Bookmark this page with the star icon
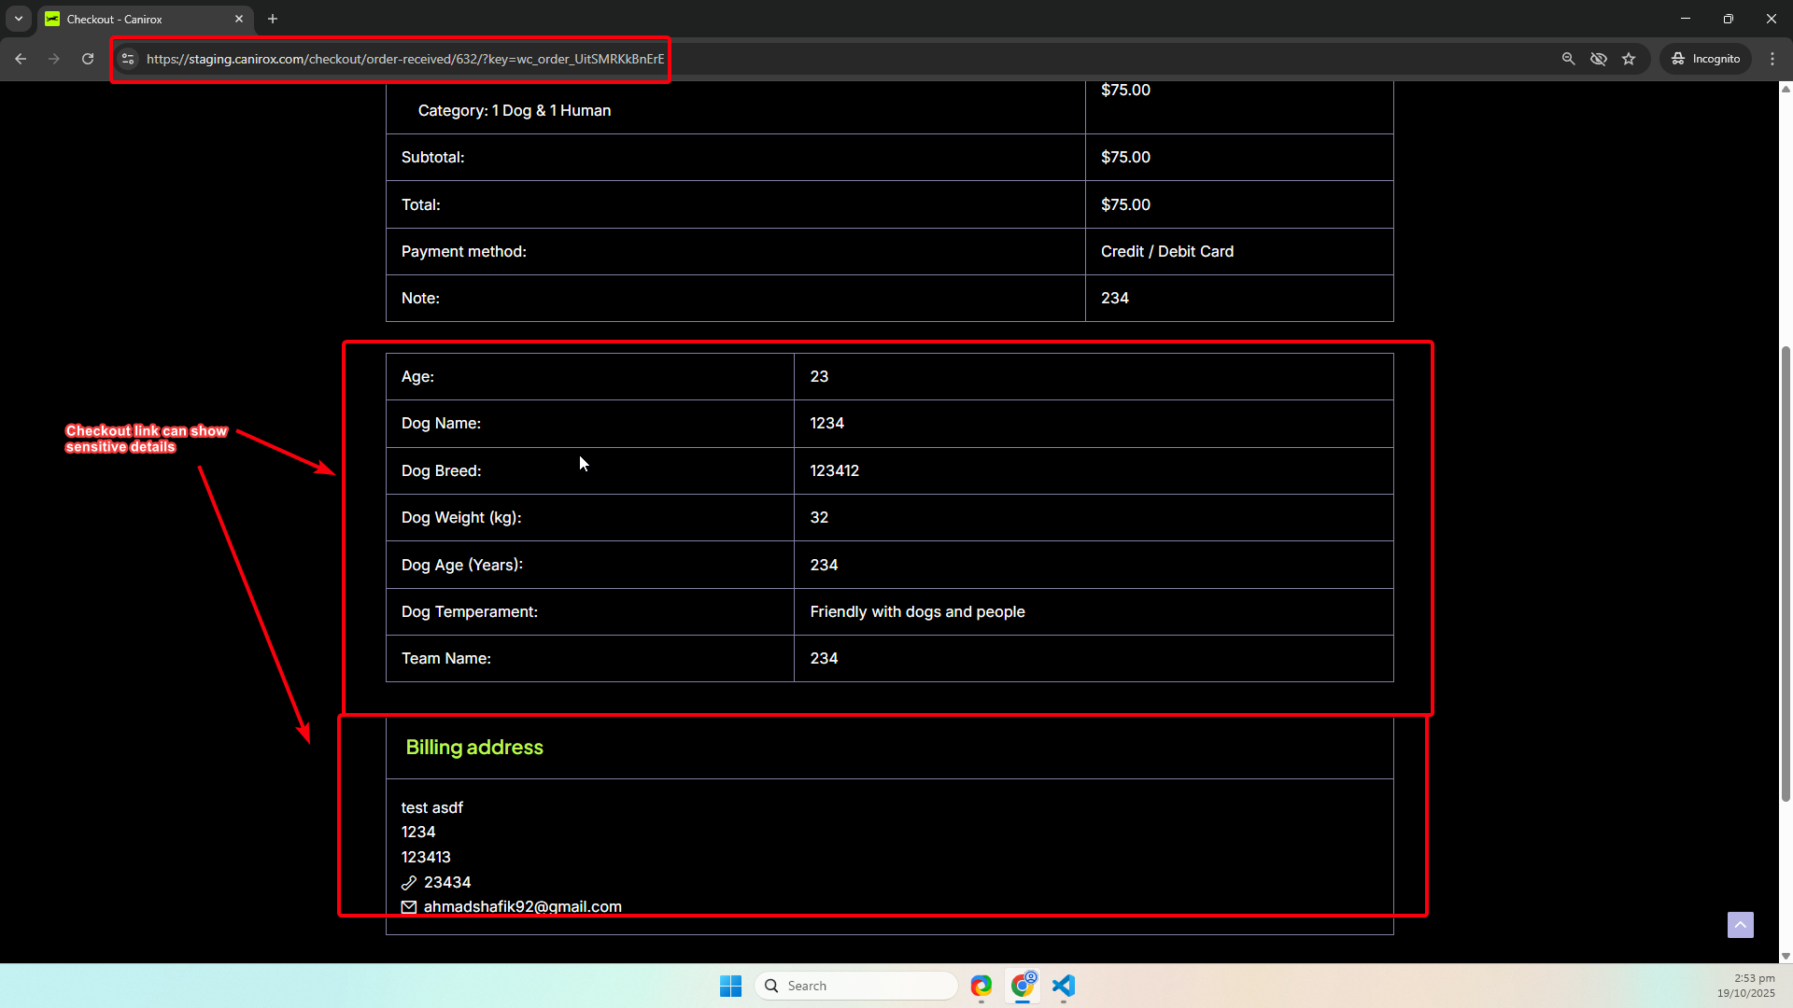The image size is (1793, 1008). [x=1629, y=59]
